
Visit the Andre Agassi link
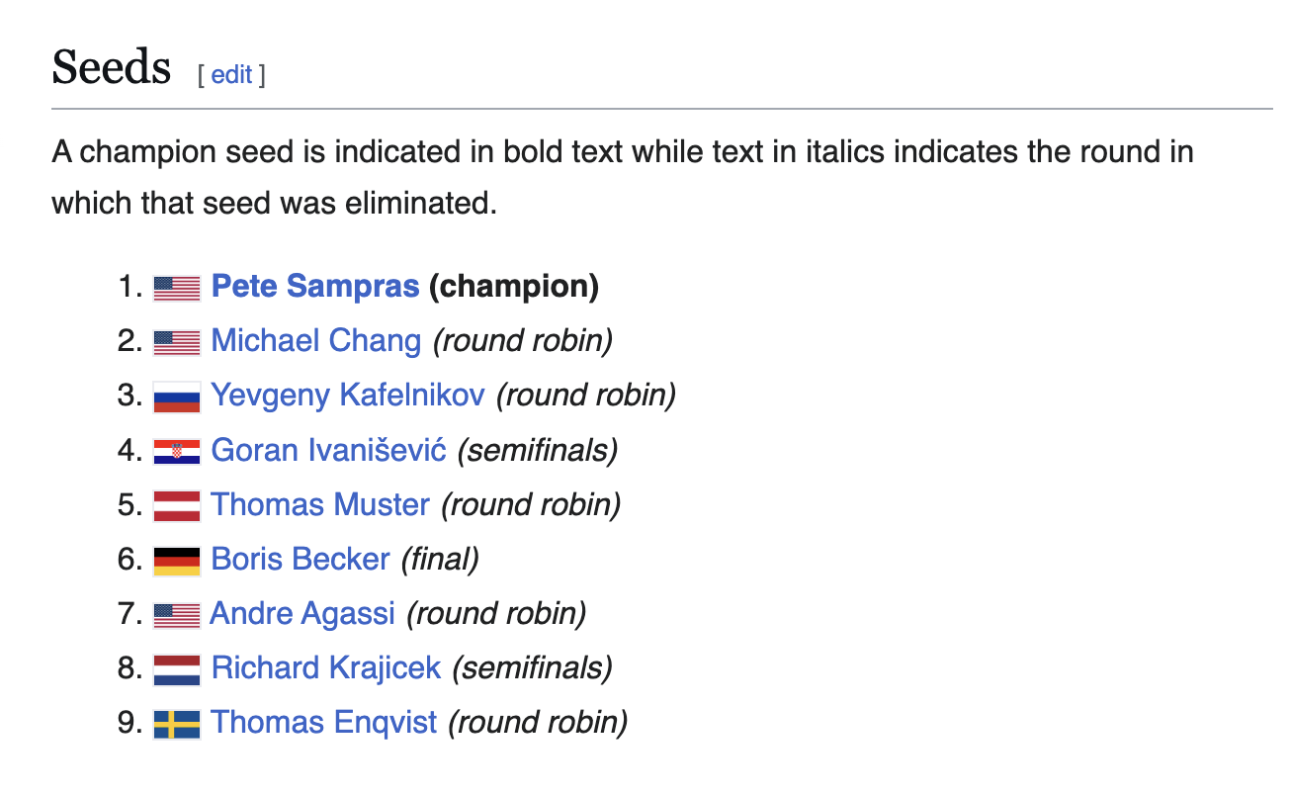pos(302,613)
